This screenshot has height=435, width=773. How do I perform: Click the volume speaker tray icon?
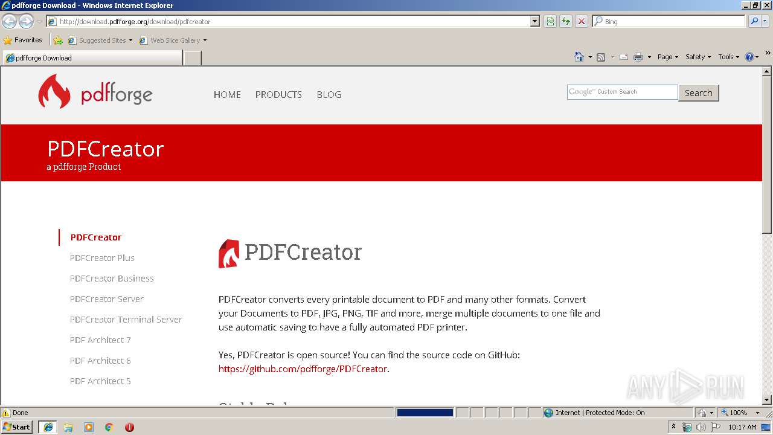(x=701, y=427)
